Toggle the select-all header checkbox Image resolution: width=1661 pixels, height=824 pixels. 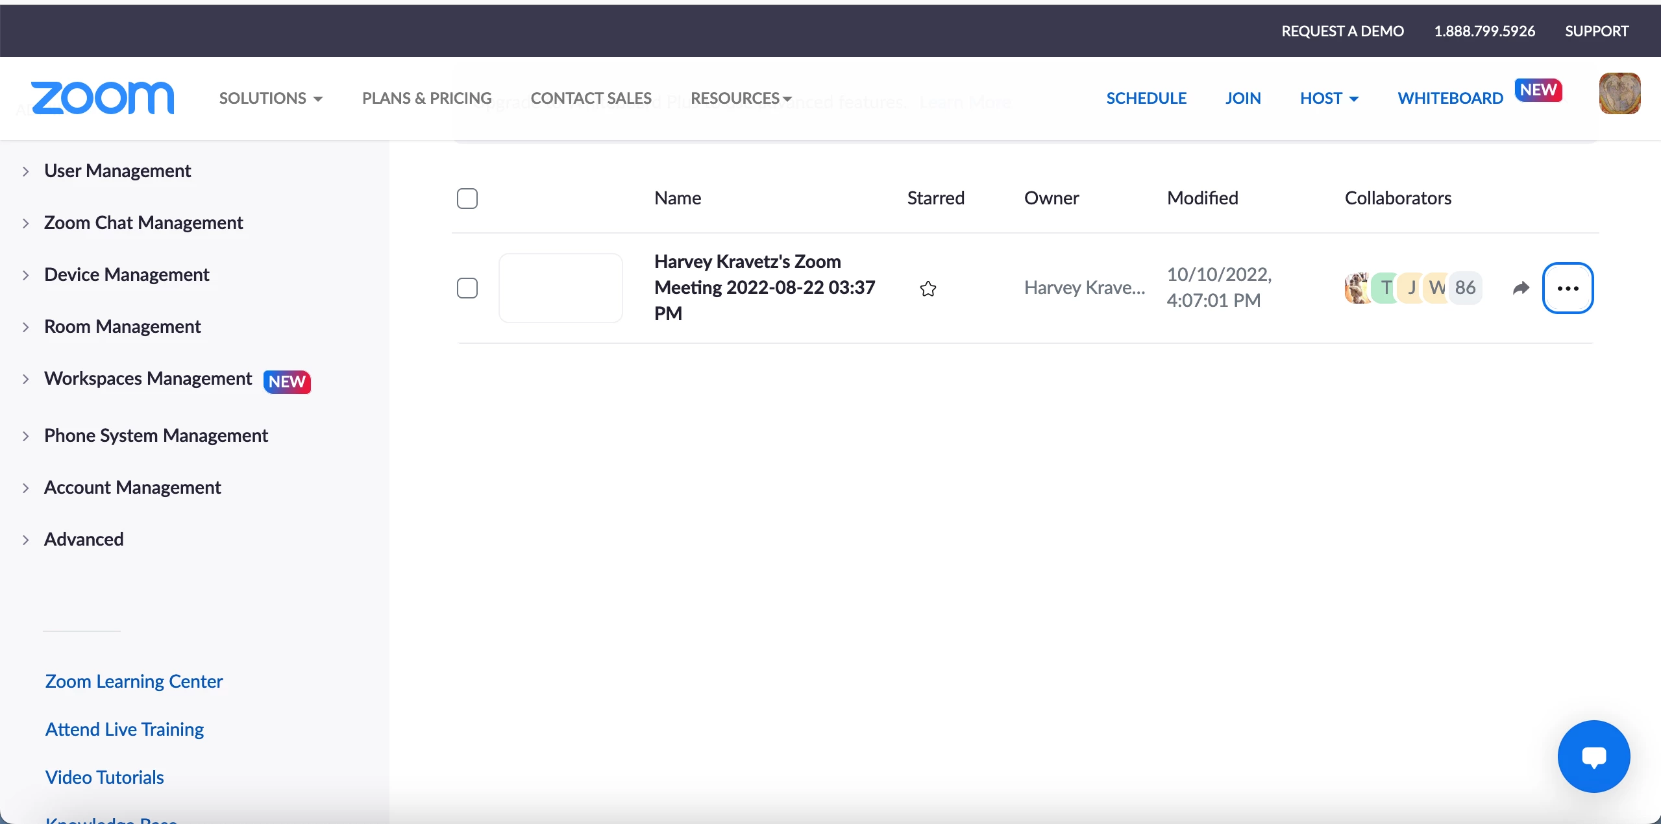[467, 199]
